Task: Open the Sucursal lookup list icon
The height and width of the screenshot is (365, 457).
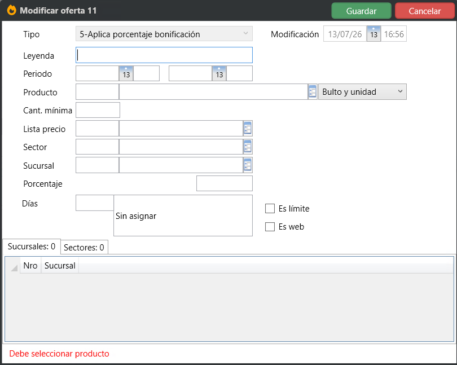Action: (248, 165)
